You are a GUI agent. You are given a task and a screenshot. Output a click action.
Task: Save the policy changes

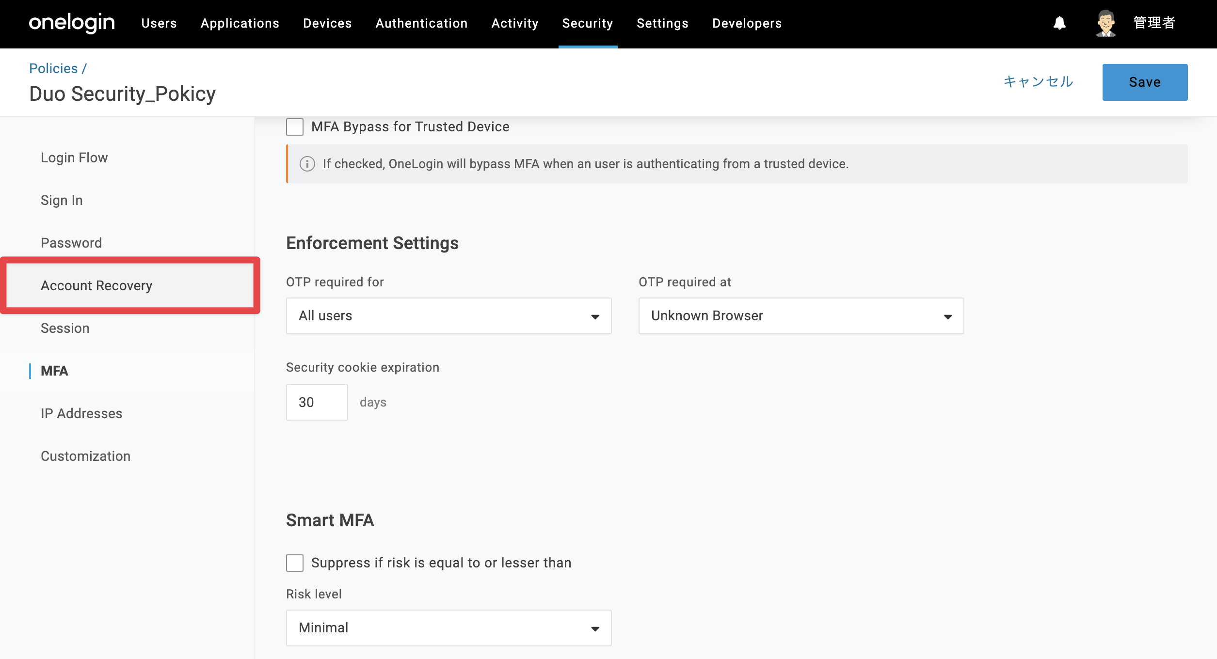(1145, 82)
